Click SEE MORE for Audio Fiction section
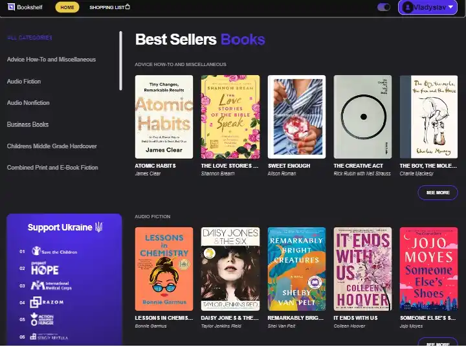466x347 pixels. (438, 342)
